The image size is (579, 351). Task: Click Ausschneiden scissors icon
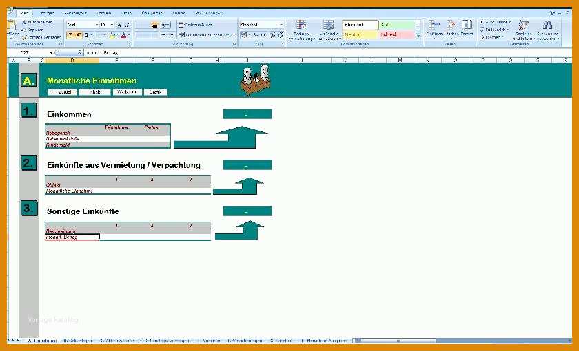coord(24,22)
